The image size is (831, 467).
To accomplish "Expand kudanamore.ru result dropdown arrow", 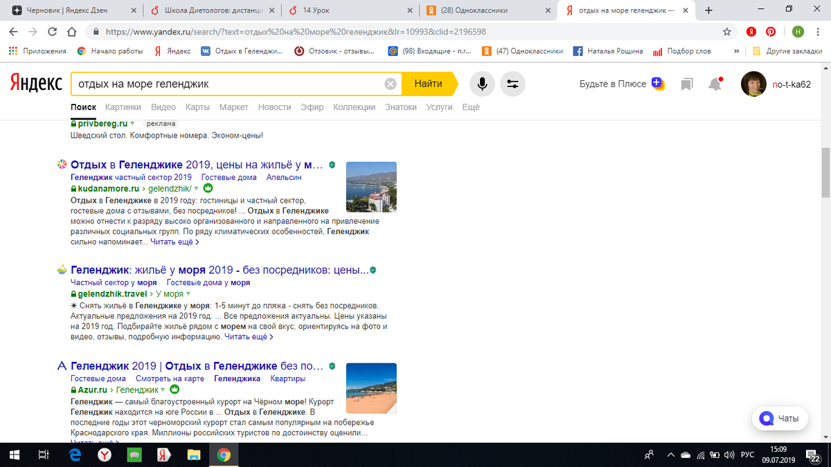I will click(196, 188).
